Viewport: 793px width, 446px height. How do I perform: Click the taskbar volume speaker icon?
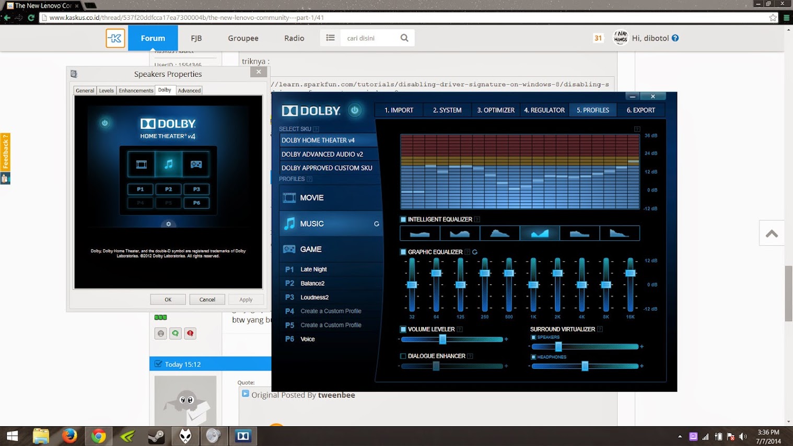(x=743, y=437)
